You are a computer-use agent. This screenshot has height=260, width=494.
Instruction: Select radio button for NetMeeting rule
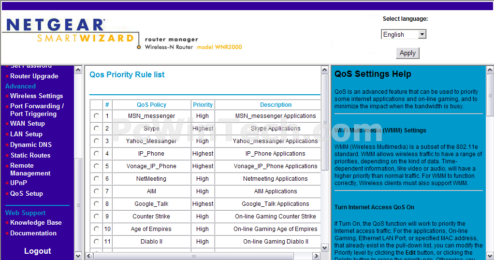(96, 179)
